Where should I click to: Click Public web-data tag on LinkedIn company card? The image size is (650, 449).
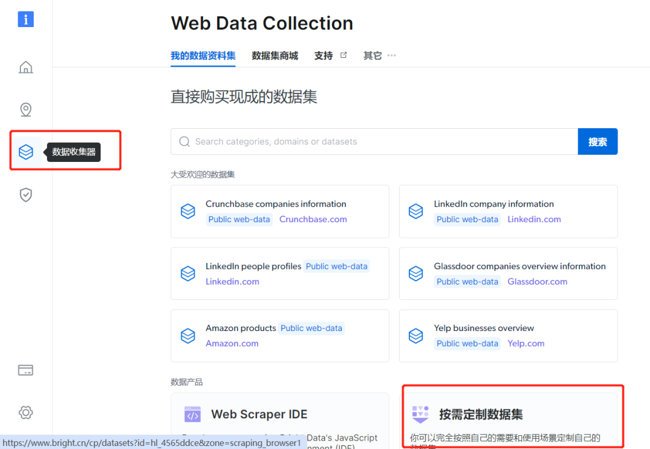click(x=467, y=219)
